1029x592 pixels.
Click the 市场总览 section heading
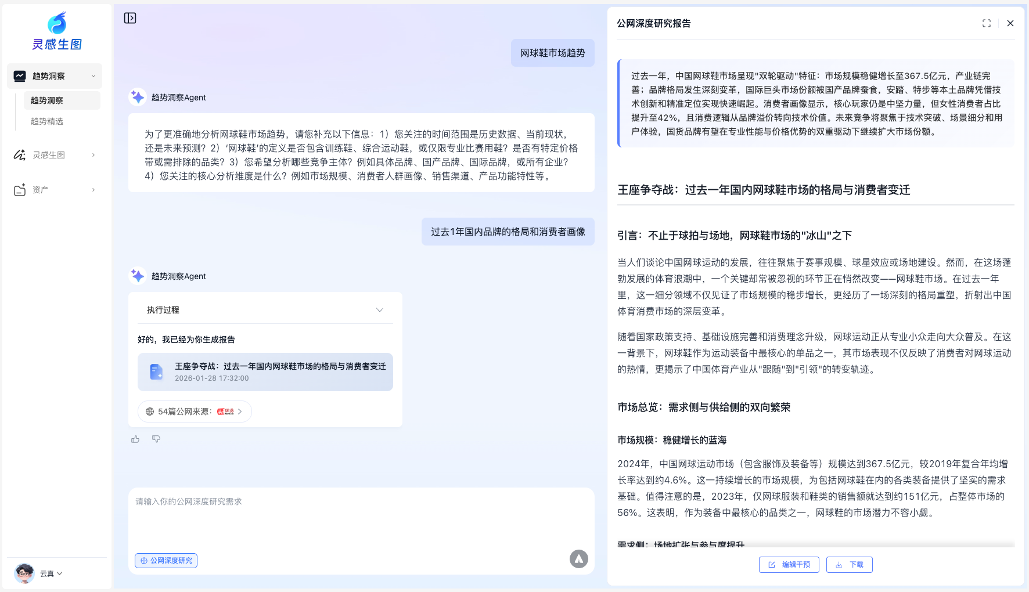pyautogui.click(x=704, y=407)
